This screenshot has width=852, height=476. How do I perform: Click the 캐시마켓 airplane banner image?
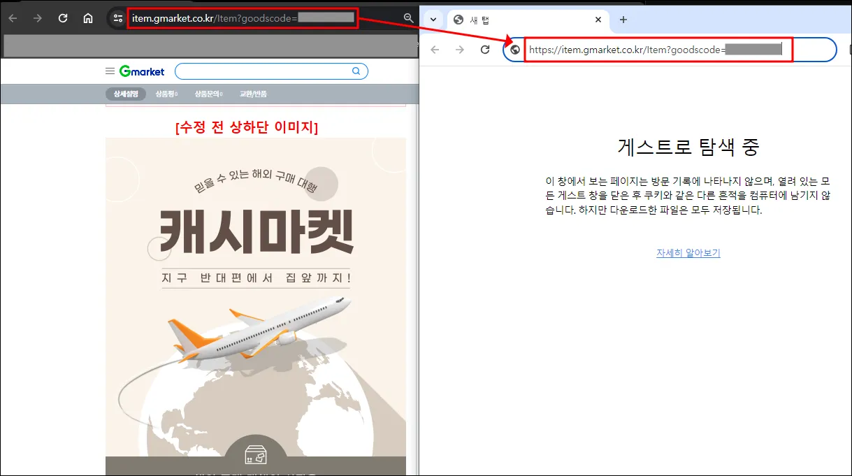coord(256,306)
